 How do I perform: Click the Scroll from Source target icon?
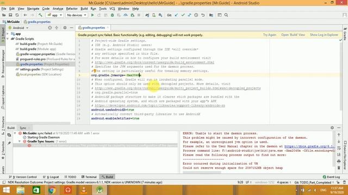50,28
